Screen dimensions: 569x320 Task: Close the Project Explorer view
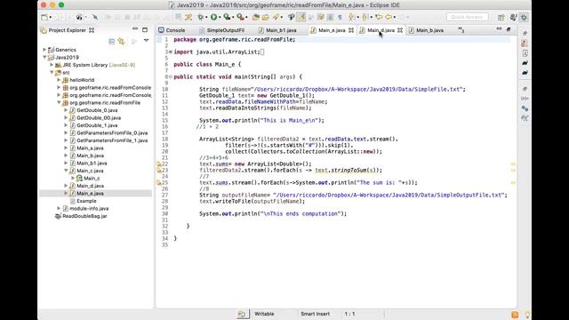click(92, 30)
